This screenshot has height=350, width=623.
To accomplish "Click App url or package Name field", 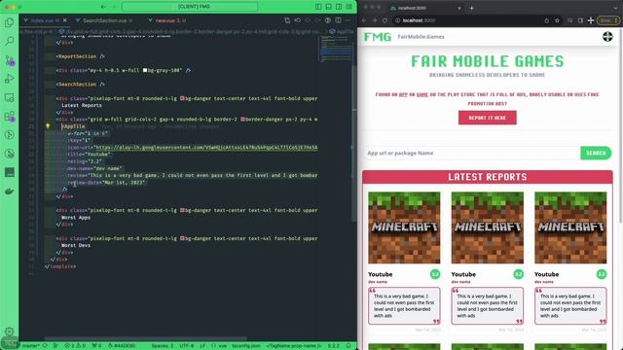I will coord(472,153).
